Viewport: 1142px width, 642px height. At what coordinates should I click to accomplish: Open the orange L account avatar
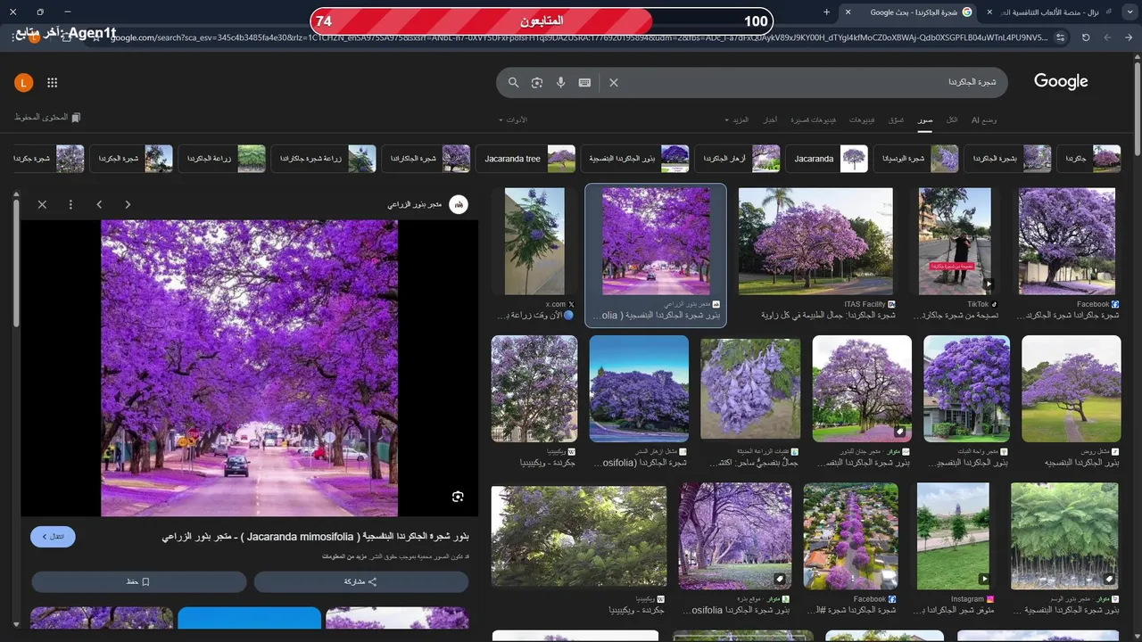[24, 83]
